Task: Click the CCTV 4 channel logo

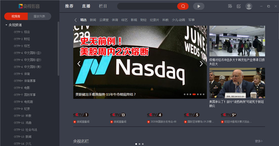Action: tap(154, 115)
